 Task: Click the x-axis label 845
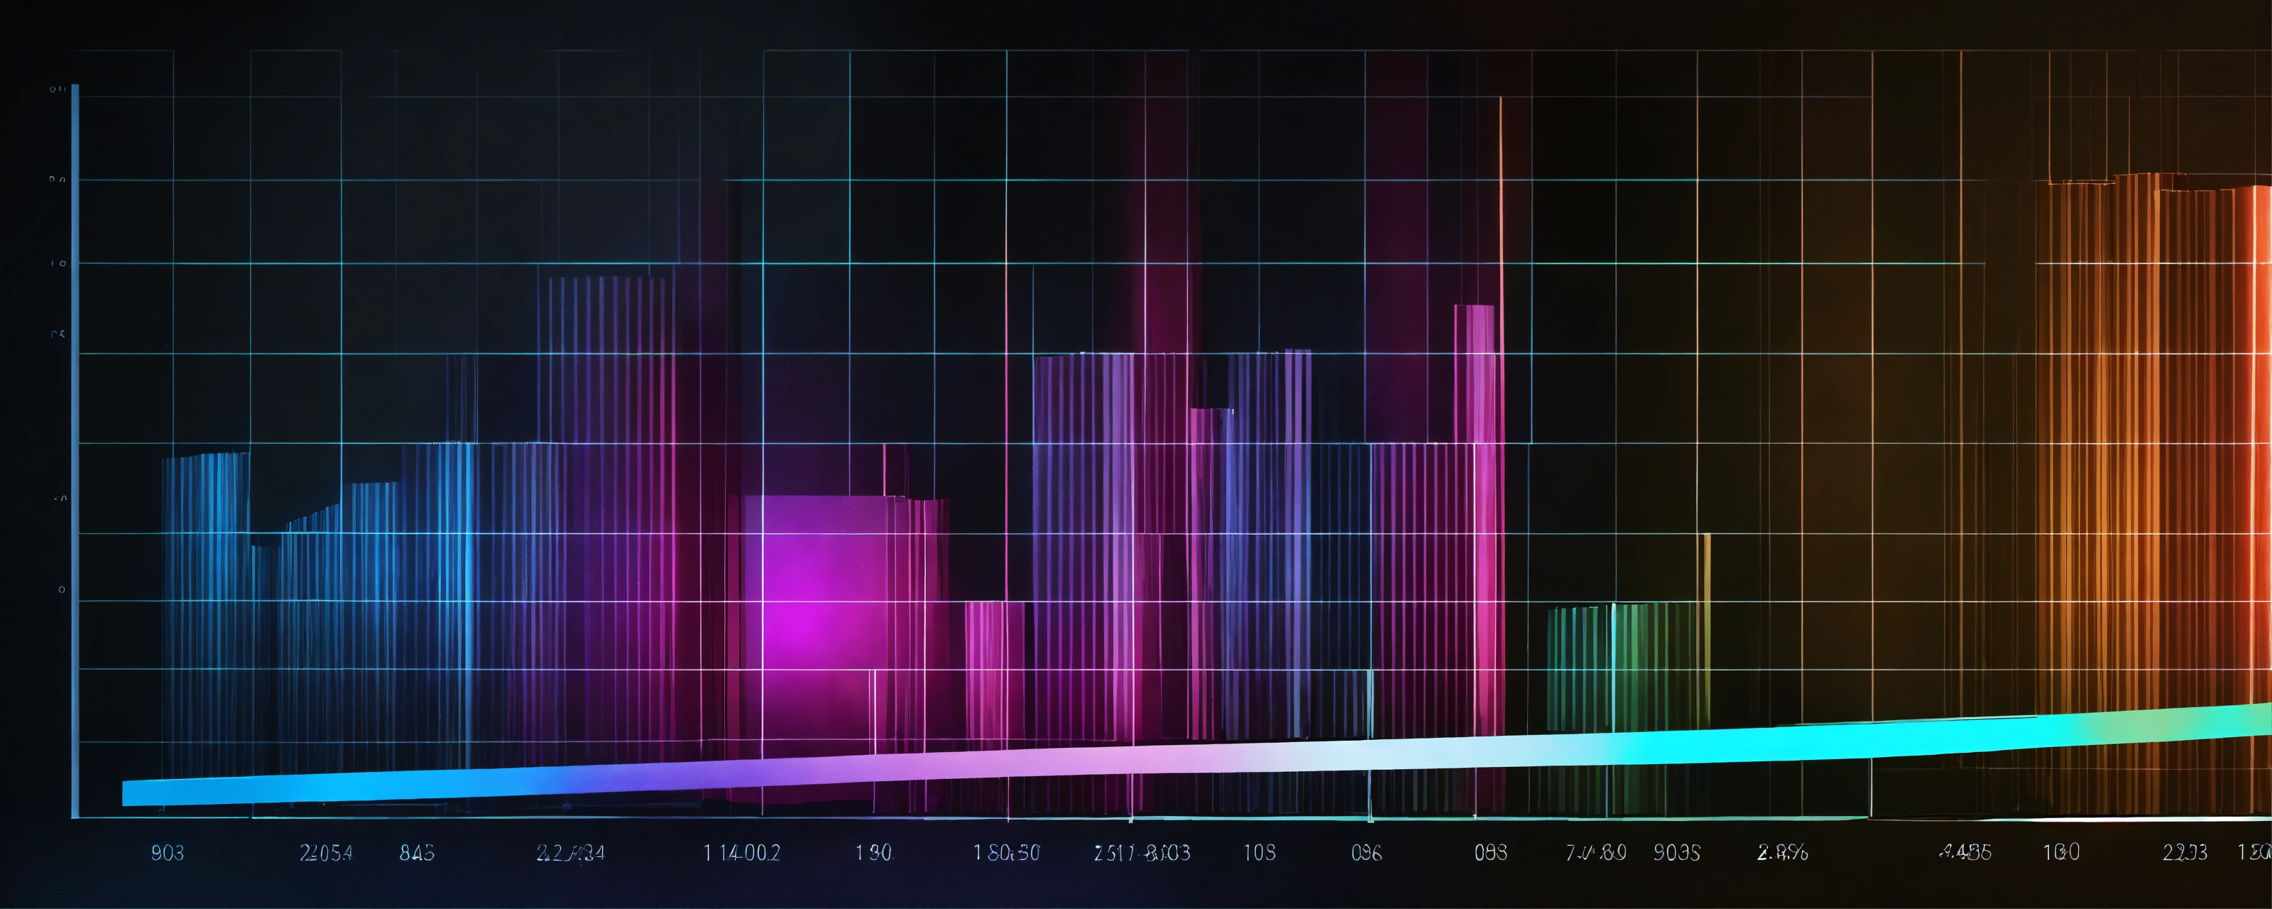tap(416, 852)
